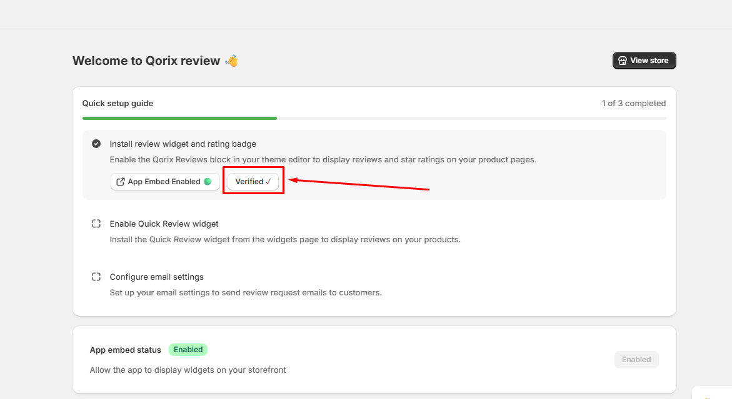Viewport: 732px width, 399px height.
Task: Click the waving hand emoji
Action: tap(231, 61)
